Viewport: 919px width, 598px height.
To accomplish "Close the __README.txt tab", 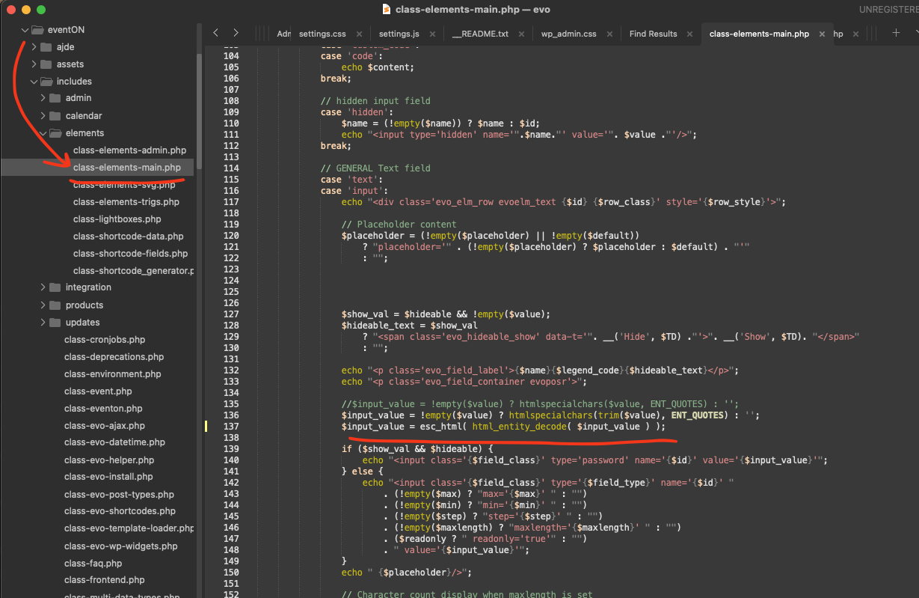I will tap(522, 34).
